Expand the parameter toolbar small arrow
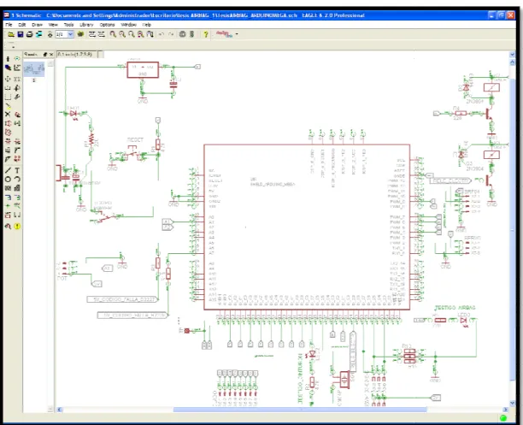This screenshot has height=425, width=523. coord(12,45)
